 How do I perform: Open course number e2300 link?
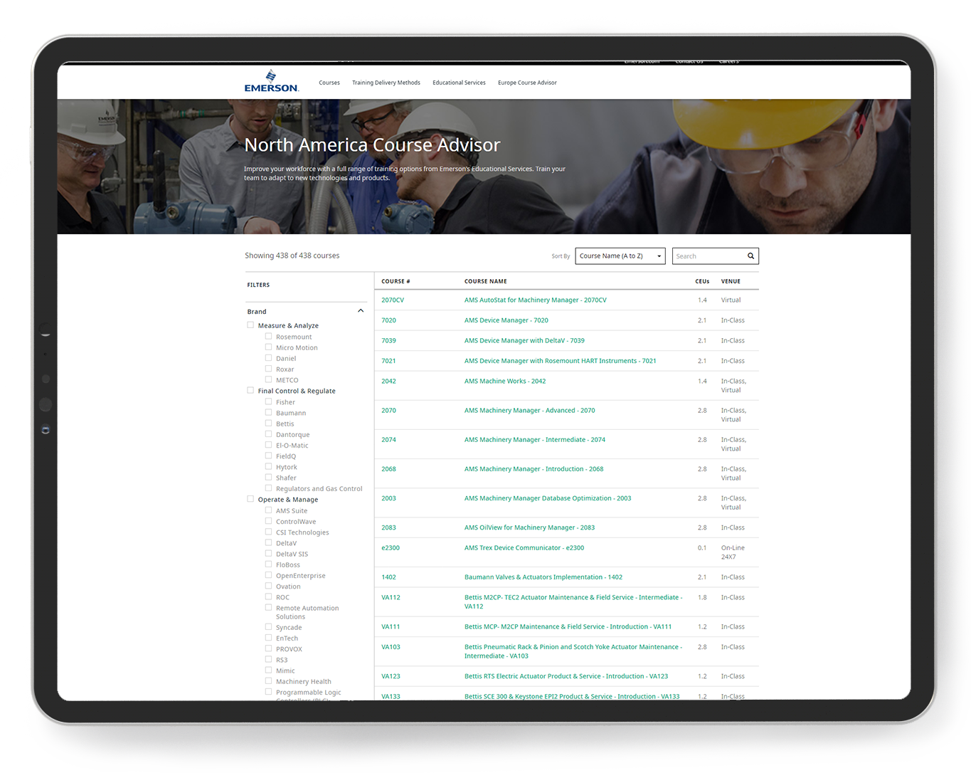(391, 548)
